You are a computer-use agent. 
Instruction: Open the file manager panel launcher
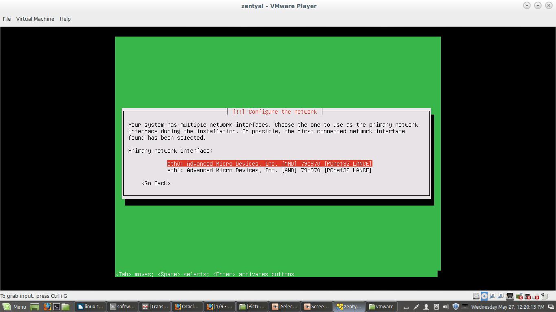[x=66, y=307]
